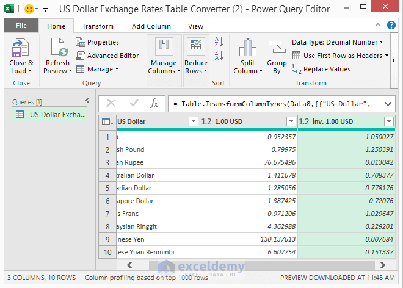Click the cell with value 76.675496
Viewport: 403px width, 288px height.
pos(249,162)
